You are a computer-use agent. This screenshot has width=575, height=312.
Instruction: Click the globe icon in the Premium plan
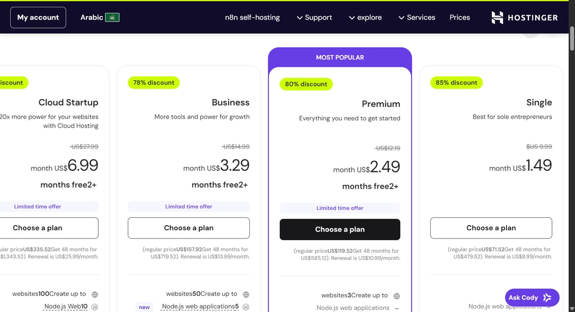(x=396, y=296)
